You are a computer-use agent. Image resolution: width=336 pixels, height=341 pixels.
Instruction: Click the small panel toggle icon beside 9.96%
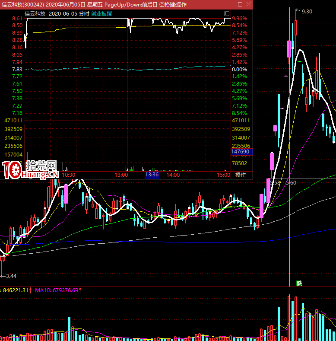(227, 14)
